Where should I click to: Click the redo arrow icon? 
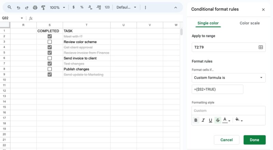[27, 7]
